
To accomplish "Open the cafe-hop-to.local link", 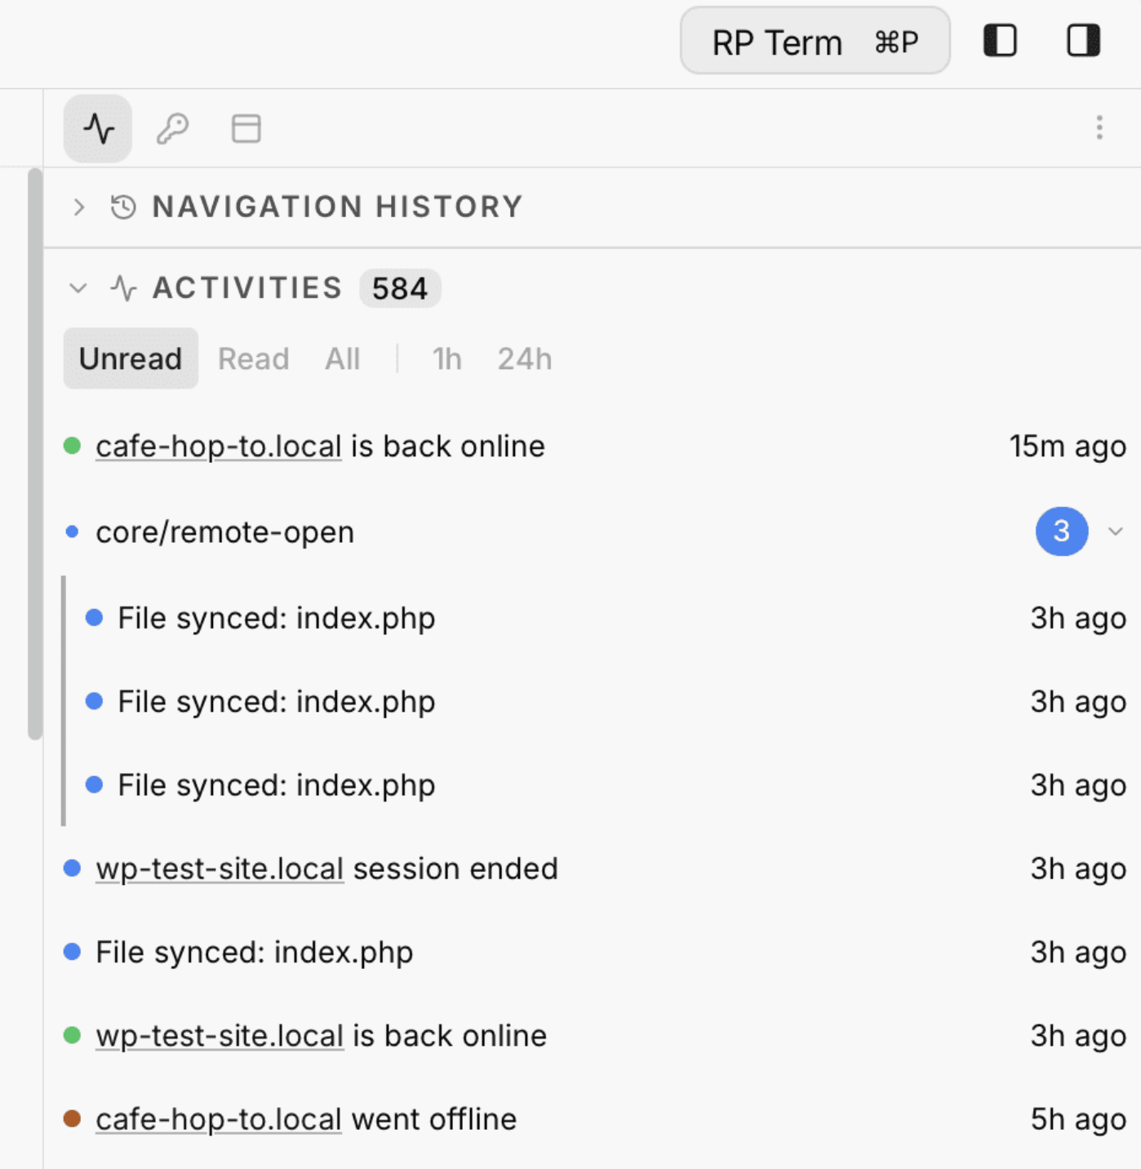I will 218,446.
